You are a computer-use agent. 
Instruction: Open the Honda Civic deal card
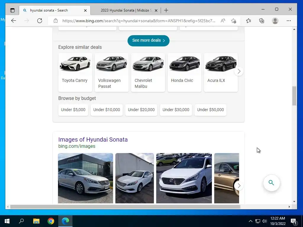pos(184,72)
